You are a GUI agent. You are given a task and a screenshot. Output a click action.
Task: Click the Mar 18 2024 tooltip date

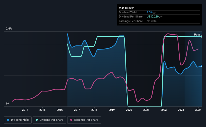127,8
